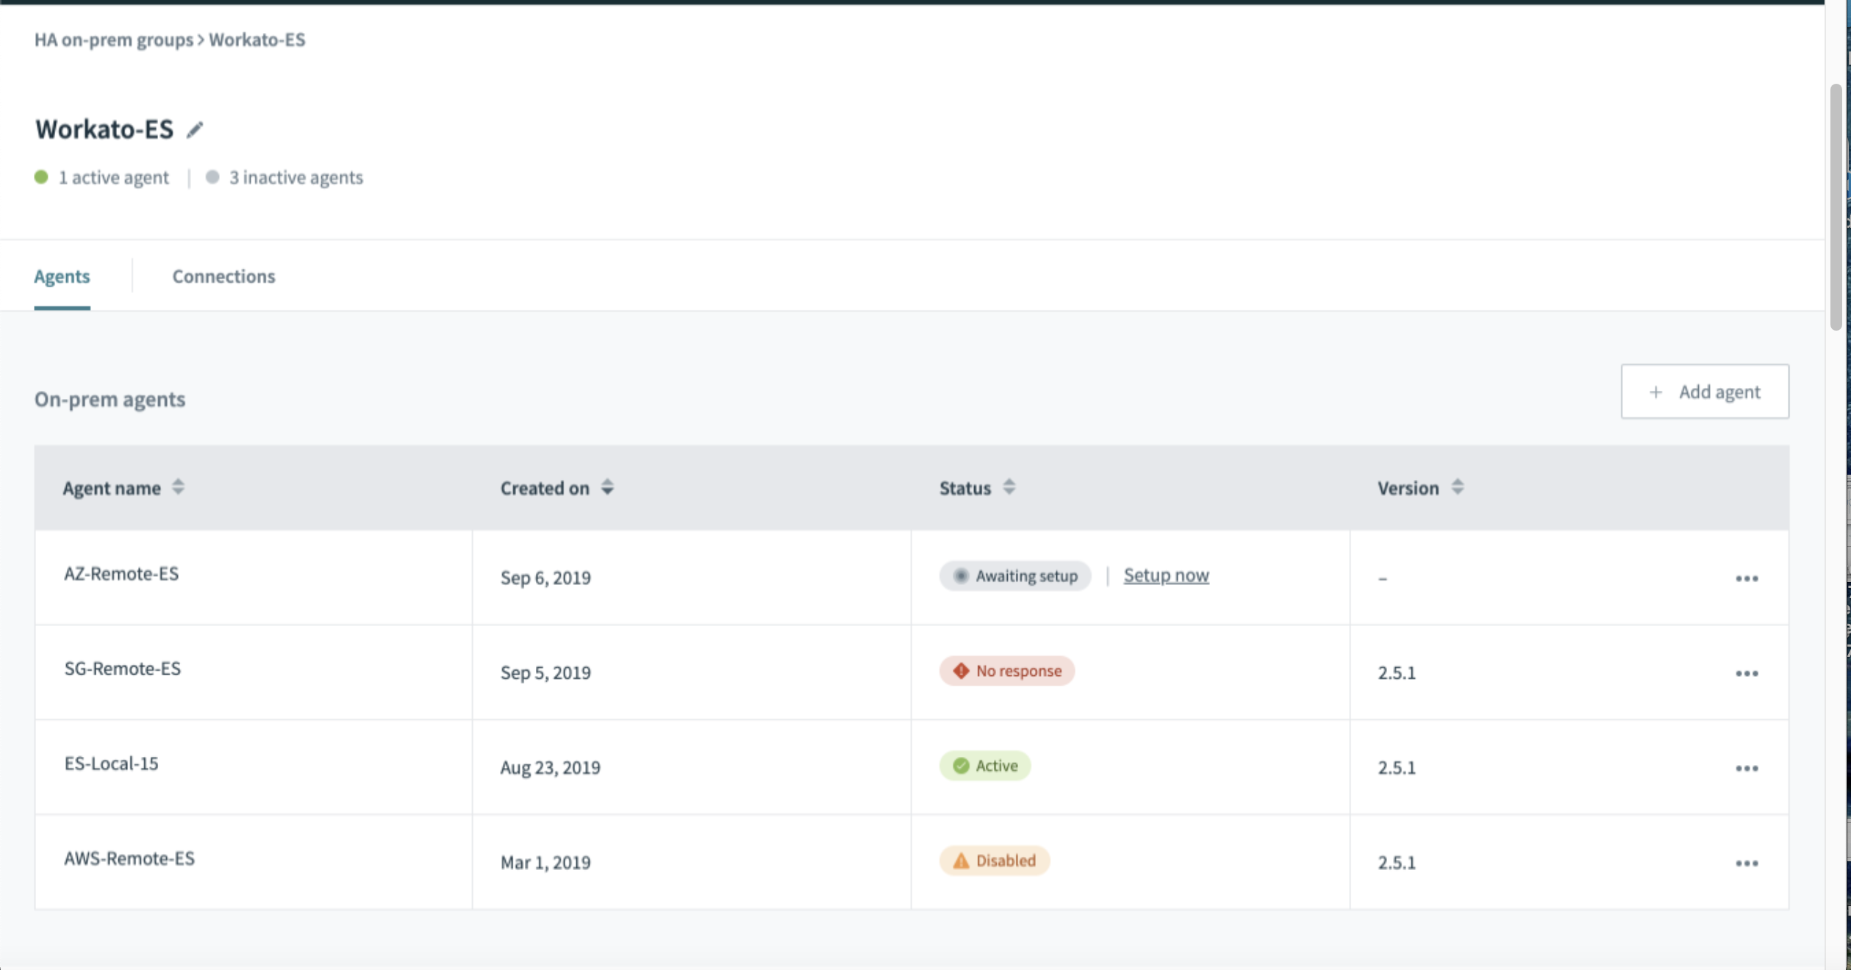Click the No response status badge
Screen dimensions: 1851x970
click(x=1006, y=671)
